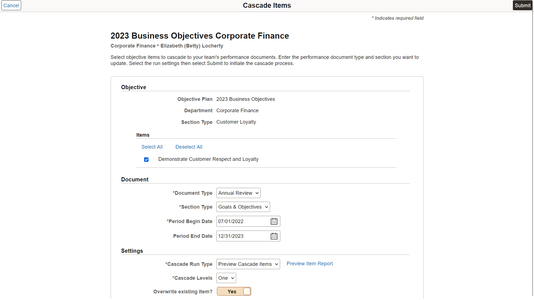The height and width of the screenshot is (300, 534).
Task: Open the Section Type dropdown
Action: pos(243,207)
